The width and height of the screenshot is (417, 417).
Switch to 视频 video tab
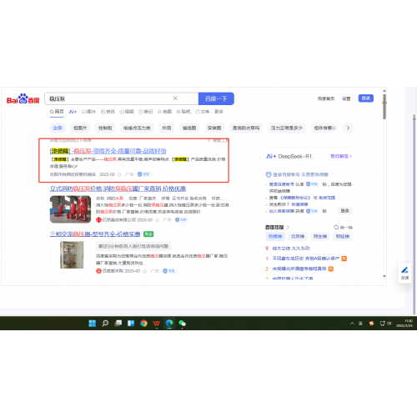(x=127, y=112)
